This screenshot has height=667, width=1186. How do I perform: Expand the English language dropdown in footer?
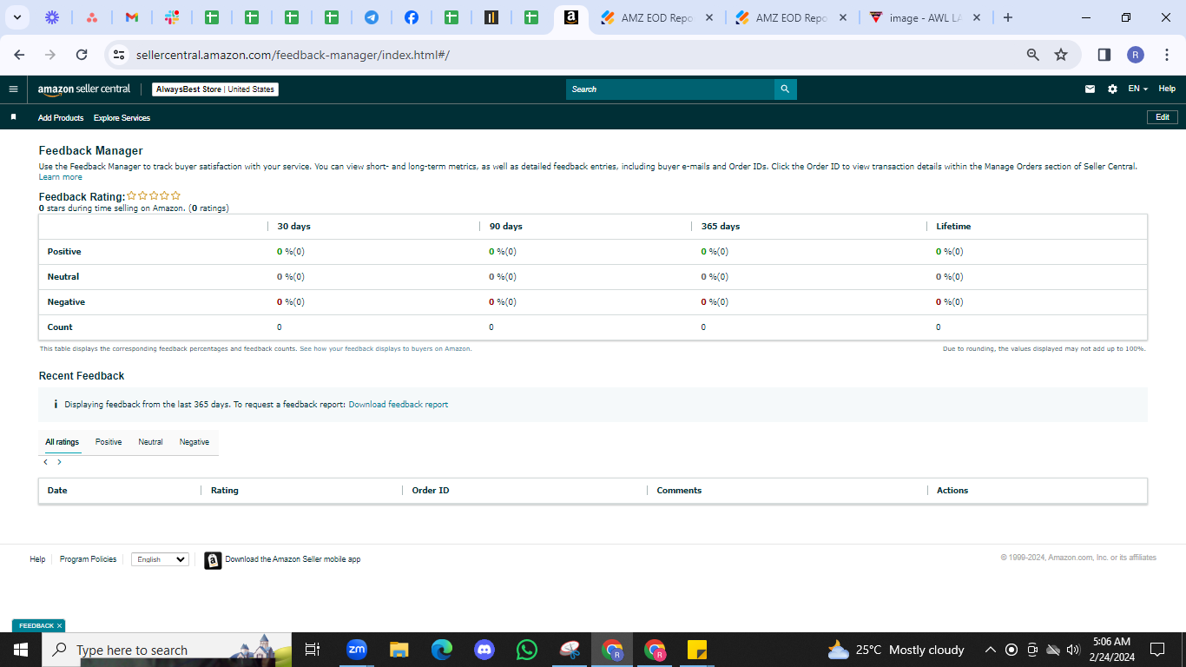(x=160, y=559)
